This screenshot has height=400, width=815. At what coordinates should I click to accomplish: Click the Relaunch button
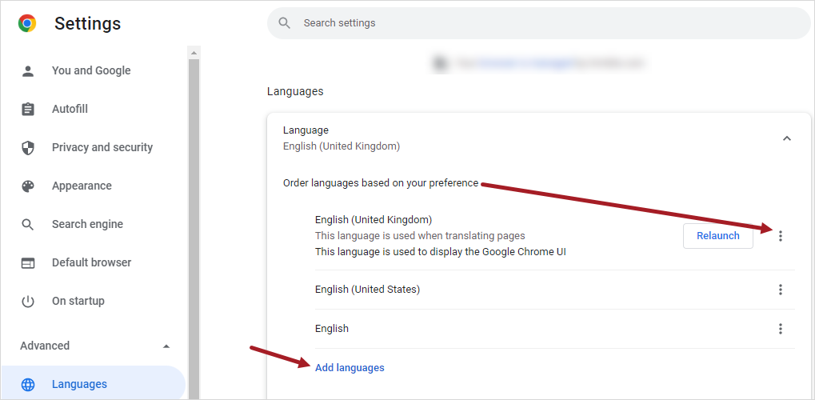(x=717, y=236)
